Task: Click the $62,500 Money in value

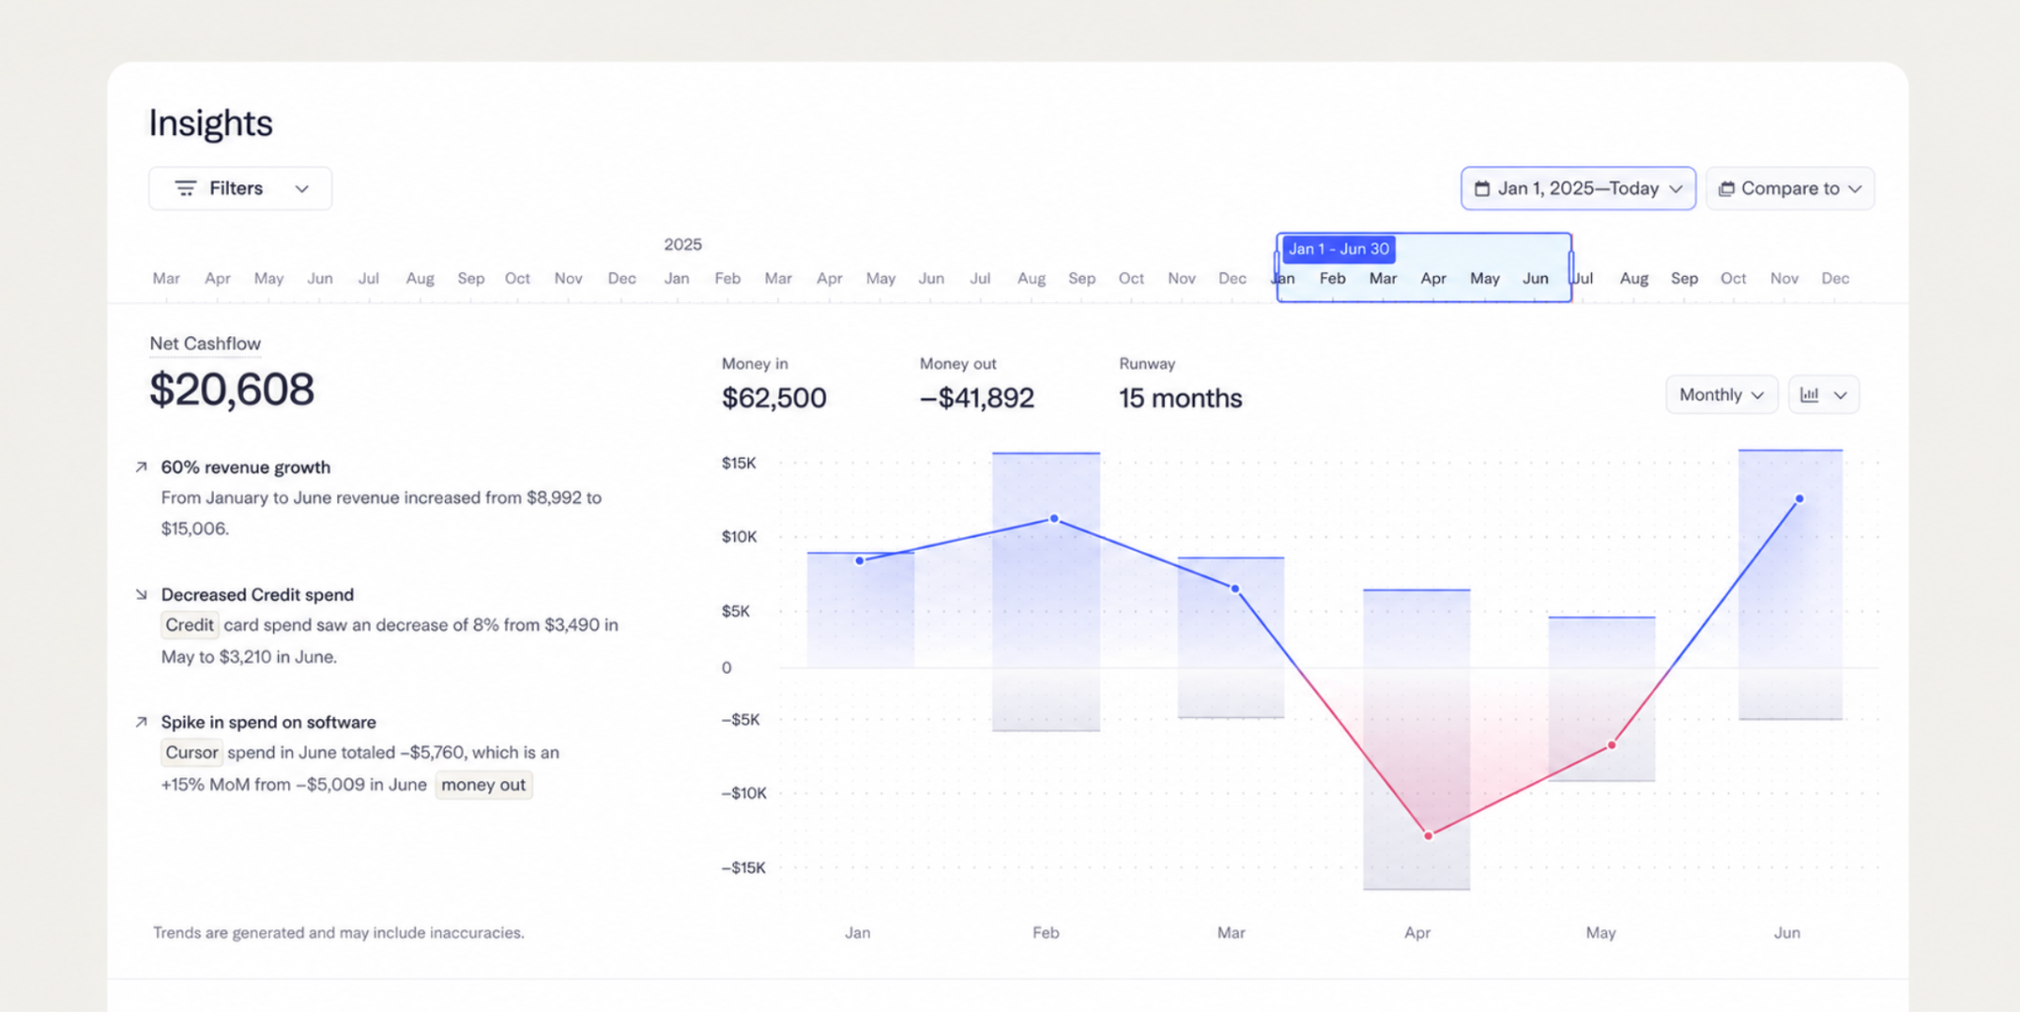Action: click(x=774, y=398)
